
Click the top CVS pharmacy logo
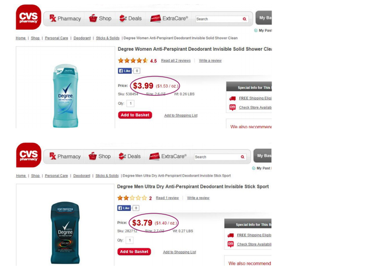[29, 17]
